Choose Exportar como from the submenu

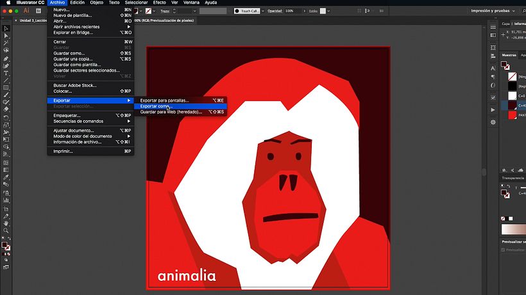[x=157, y=106]
